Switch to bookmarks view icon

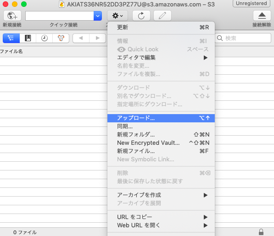tap(28, 38)
